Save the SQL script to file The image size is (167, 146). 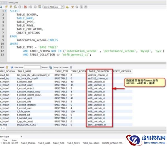pyautogui.click(x=1, y=7)
